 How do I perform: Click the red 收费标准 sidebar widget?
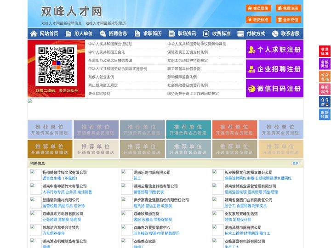[x=325, y=51]
